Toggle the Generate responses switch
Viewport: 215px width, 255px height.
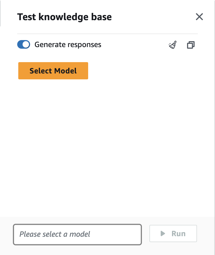[x=24, y=45]
